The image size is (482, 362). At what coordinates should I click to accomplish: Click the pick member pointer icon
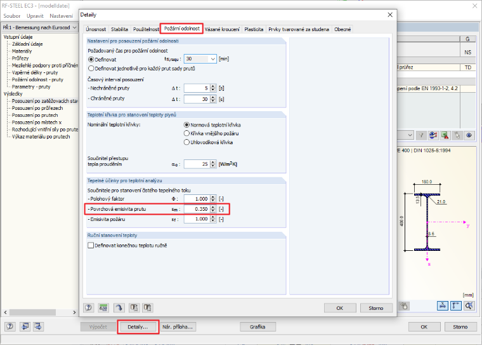(x=457, y=135)
